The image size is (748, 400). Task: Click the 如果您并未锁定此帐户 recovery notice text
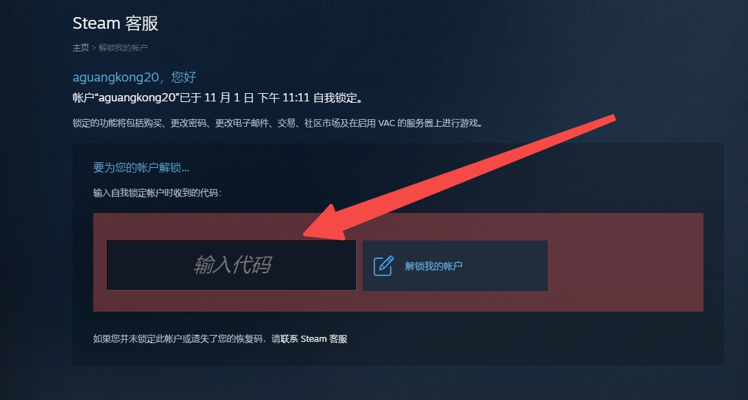(x=220, y=339)
